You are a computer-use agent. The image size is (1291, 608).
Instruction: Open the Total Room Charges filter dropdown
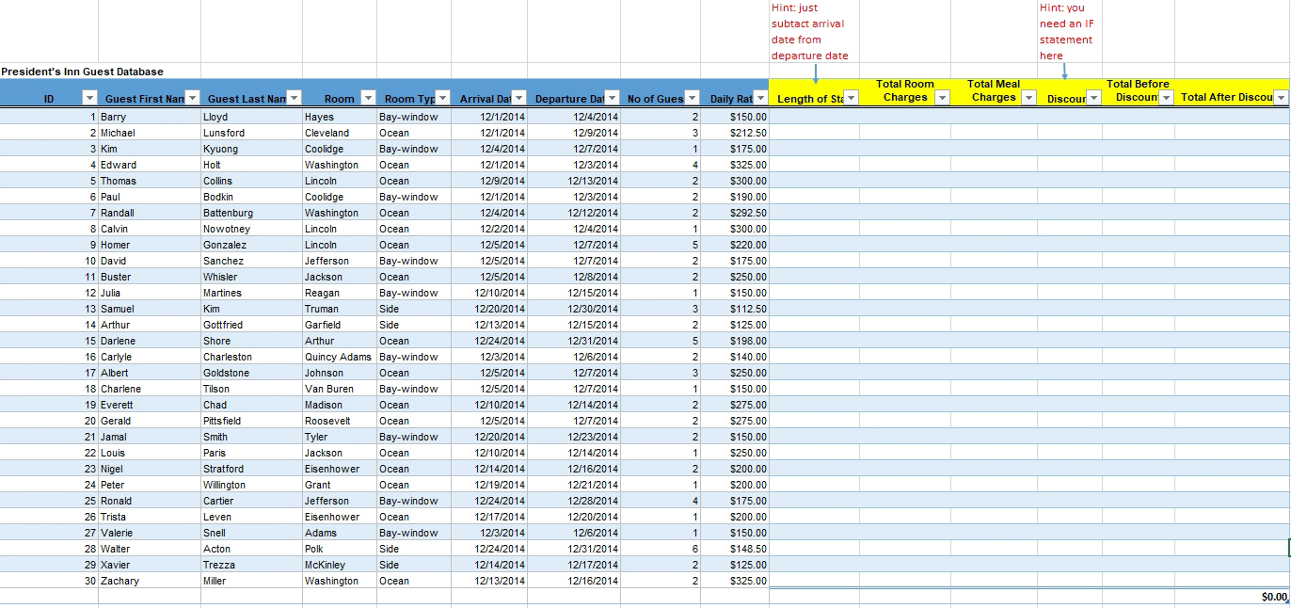pos(941,97)
